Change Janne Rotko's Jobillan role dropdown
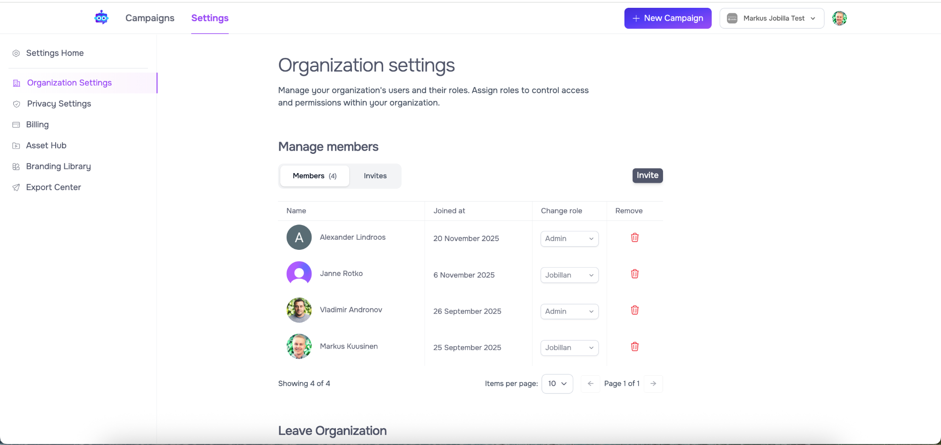Screen dimensions: 941x445 click(x=569, y=275)
